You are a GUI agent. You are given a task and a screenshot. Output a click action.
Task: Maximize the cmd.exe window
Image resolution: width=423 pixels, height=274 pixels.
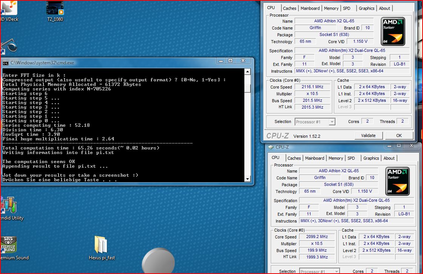[x=230, y=61]
